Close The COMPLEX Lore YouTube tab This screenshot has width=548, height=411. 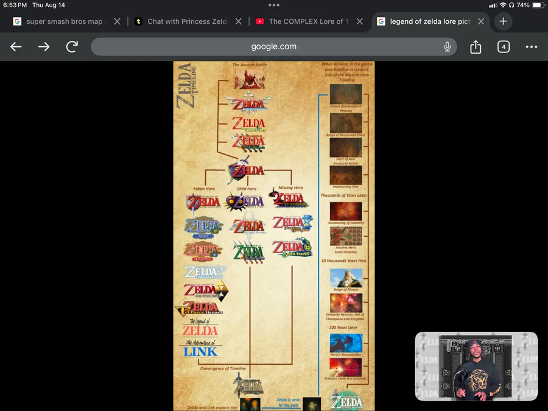pos(360,21)
